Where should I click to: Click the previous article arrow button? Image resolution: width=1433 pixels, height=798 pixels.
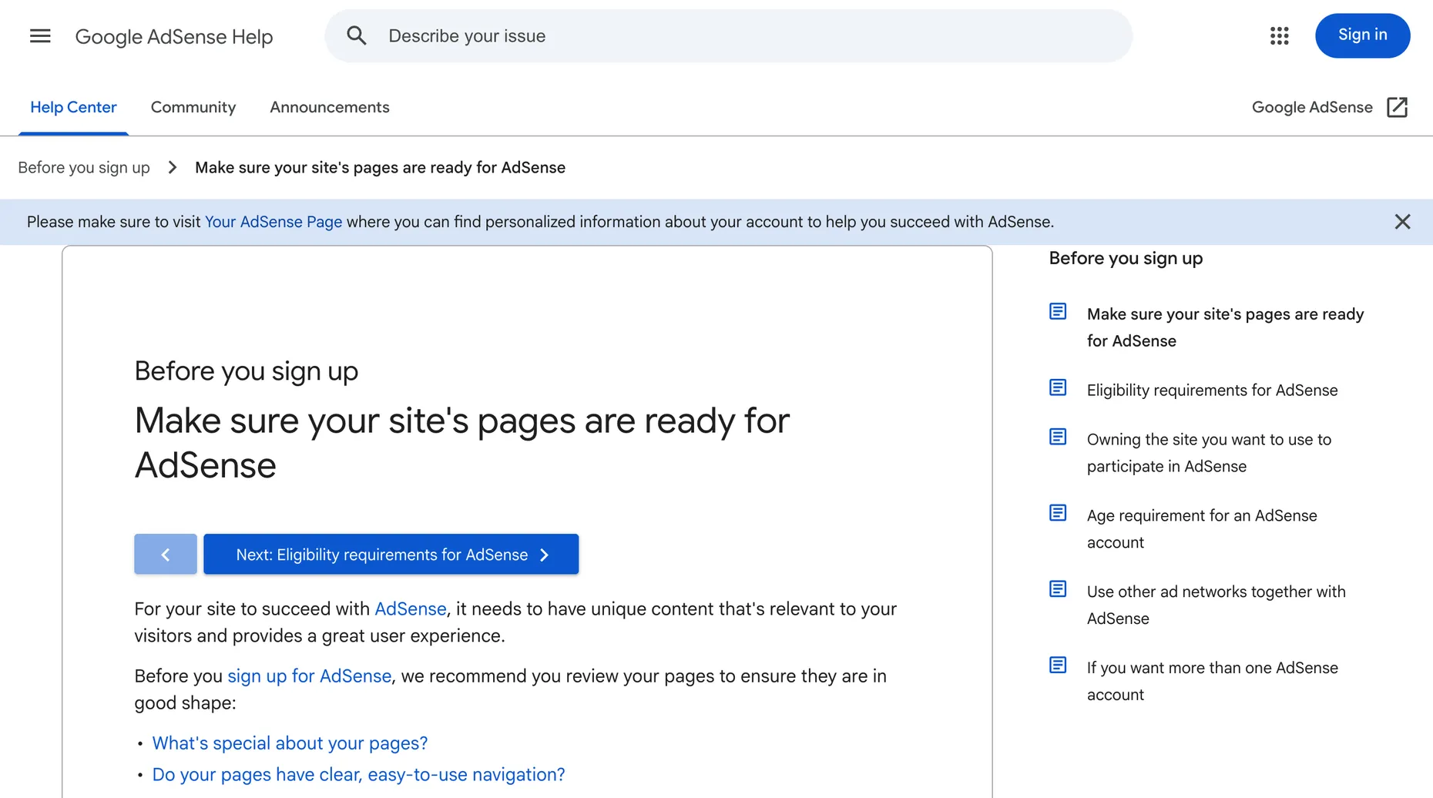pyautogui.click(x=166, y=554)
